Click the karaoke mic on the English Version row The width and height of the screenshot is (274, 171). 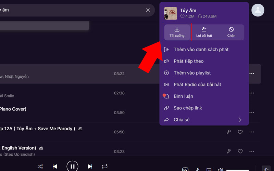tap(229, 151)
